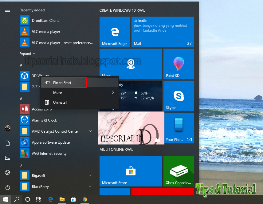The image size is (263, 204).
Task: Open VLC media player app entry
Action: coord(56,32)
